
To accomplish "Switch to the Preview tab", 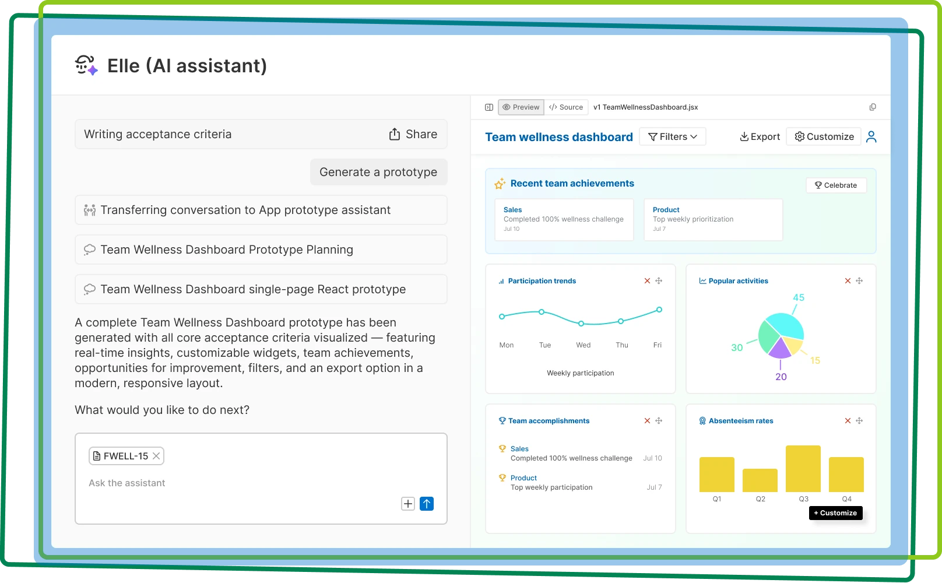I will pos(521,107).
